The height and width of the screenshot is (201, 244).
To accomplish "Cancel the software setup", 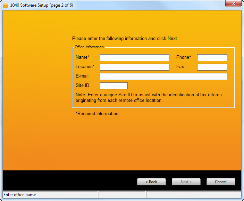I will click(221, 182).
